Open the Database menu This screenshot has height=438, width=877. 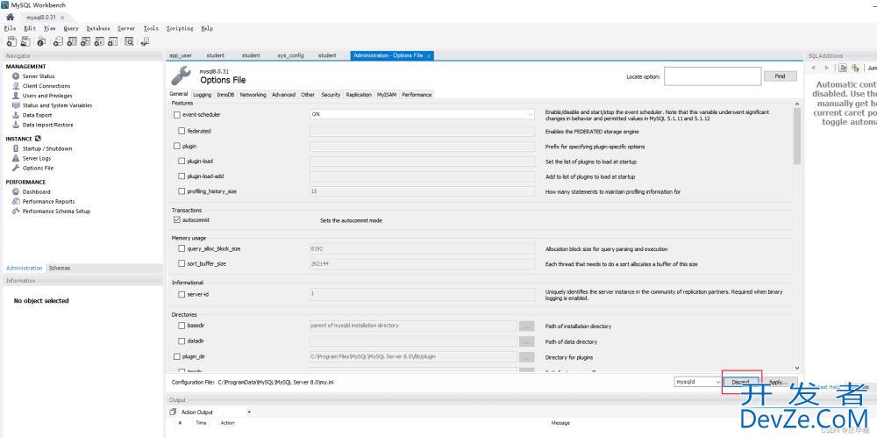(x=98, y=29)
